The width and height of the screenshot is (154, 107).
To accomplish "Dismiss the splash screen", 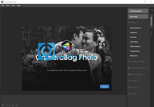I will point(104,86).
